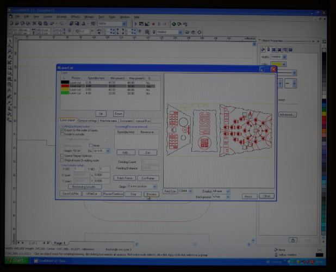Open the Bitmaps menu
Screen dimensions: 336x272
pos(89,17)
